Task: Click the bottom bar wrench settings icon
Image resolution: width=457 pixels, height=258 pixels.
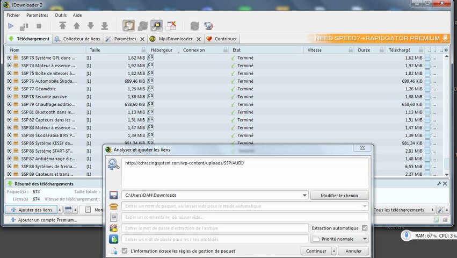Action: coord(440,210)
